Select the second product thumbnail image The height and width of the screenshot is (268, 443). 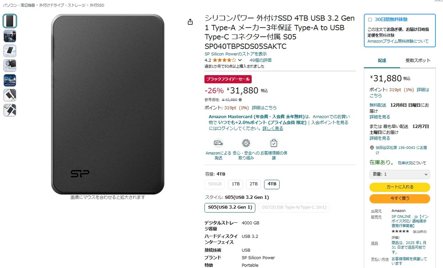[x=10, y=36]
